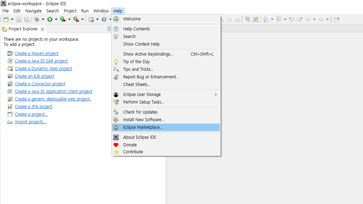Click the green Run button icon
The image size is (363, 204).
point(50,19)
